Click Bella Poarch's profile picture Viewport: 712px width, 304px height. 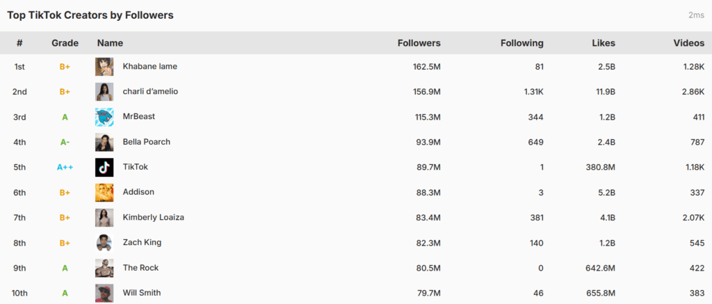104,142
